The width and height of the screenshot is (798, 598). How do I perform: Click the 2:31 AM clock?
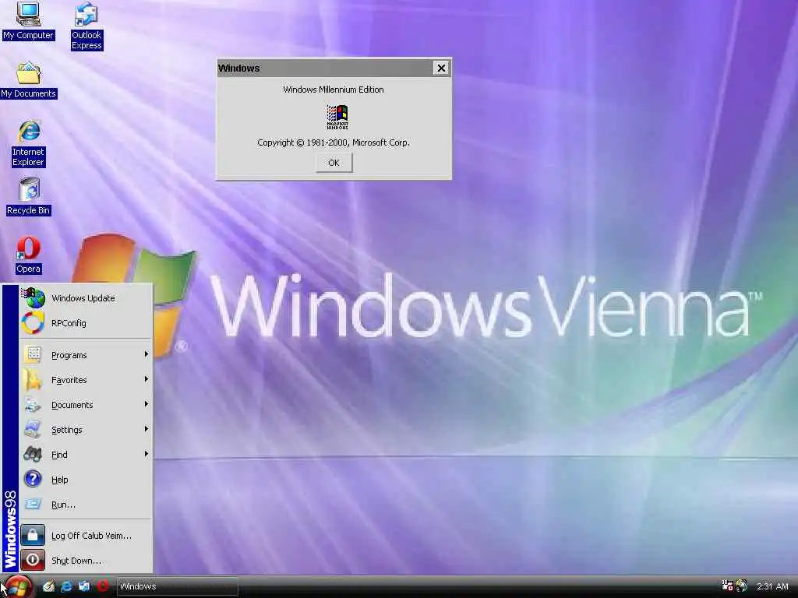pos(772,586)
